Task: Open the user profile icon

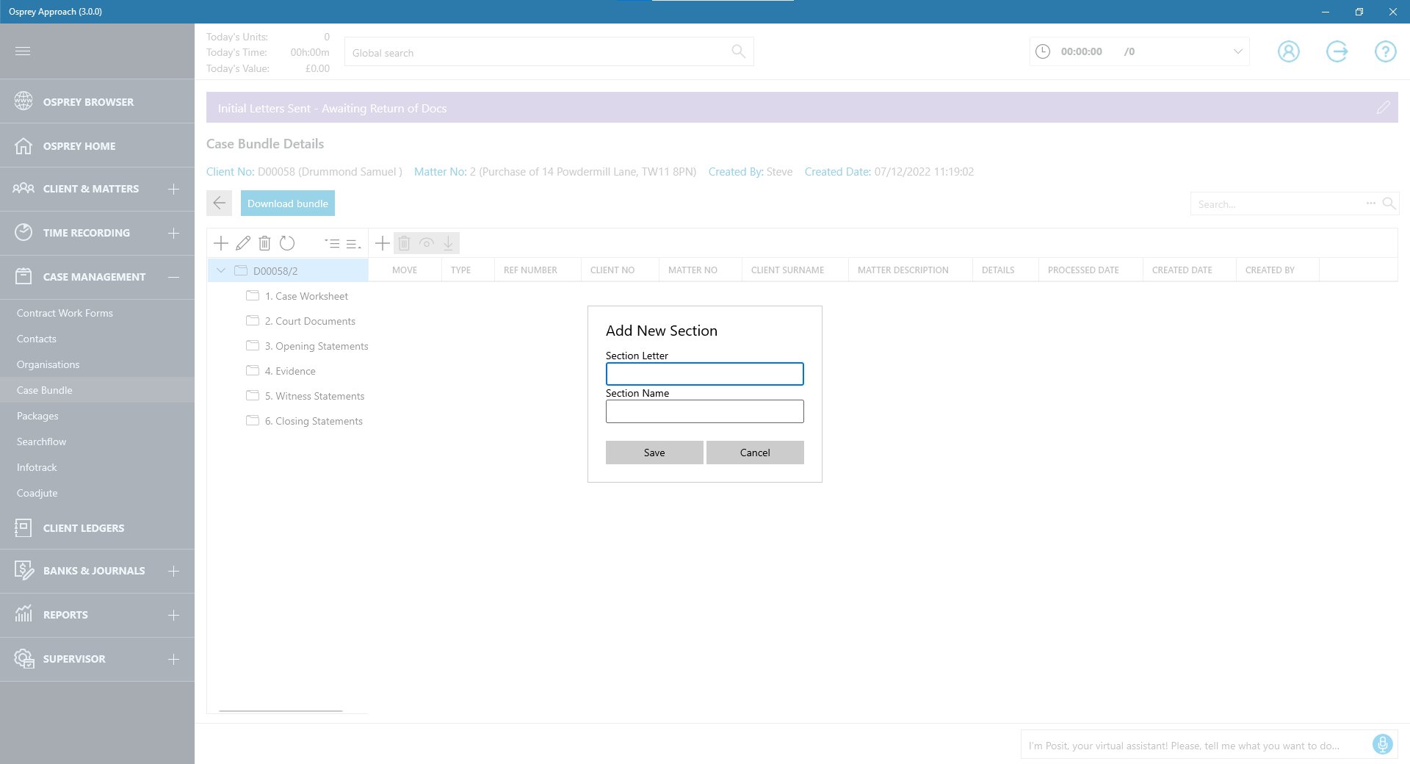Action: pyautogui.click(x=1289, y=51)
